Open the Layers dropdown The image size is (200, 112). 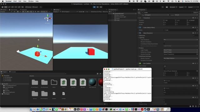(x=182, y=7)
